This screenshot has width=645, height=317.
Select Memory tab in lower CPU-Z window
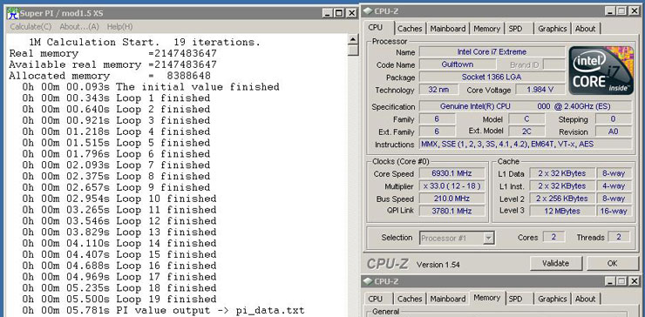(487, 298)
